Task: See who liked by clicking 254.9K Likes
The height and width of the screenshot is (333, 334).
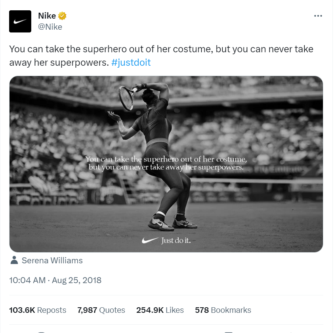Action: [x=160, y=310]
